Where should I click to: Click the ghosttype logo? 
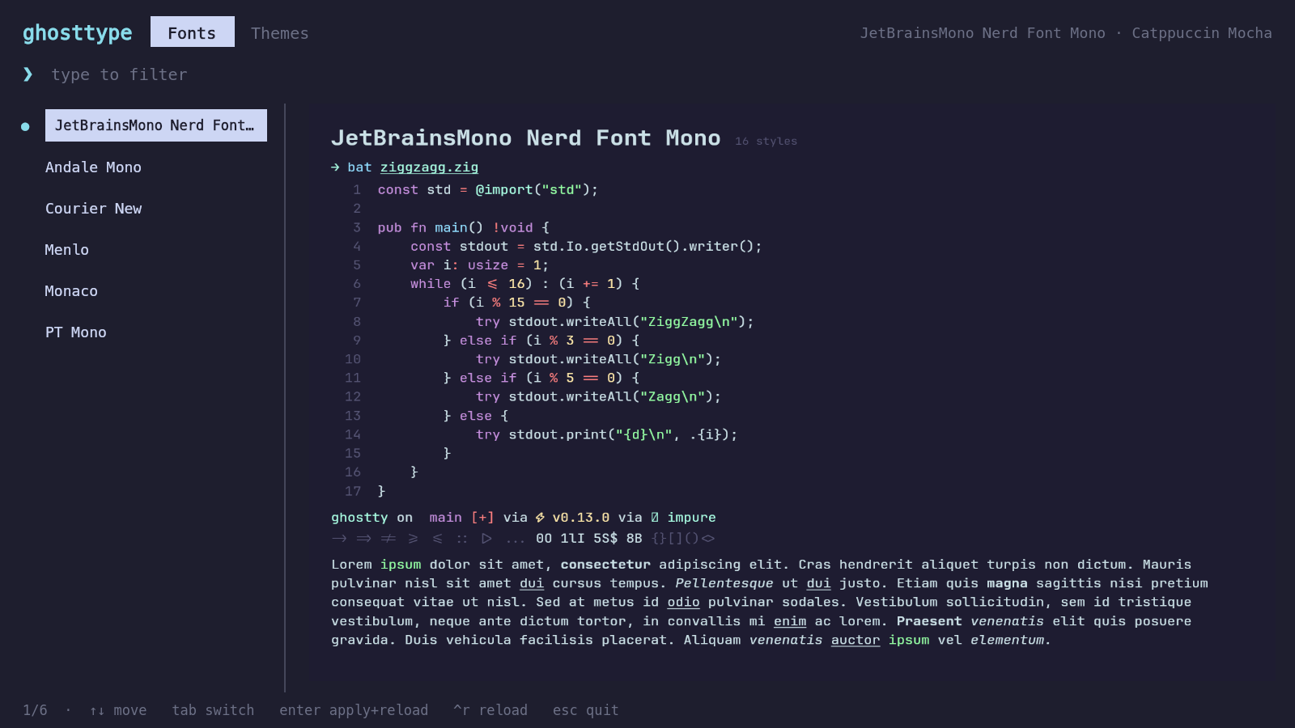[77, 32]
